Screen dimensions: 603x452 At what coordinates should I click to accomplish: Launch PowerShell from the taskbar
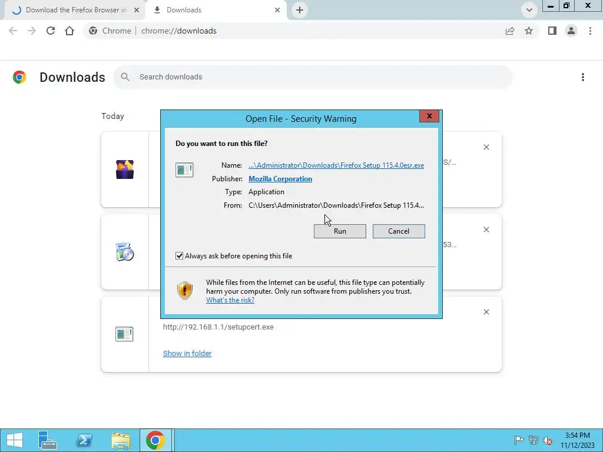(x=84, y=440)
